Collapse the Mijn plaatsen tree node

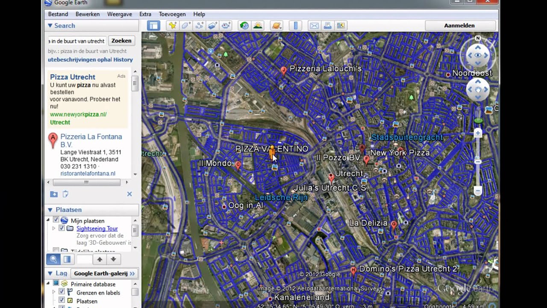coord(48,220)
